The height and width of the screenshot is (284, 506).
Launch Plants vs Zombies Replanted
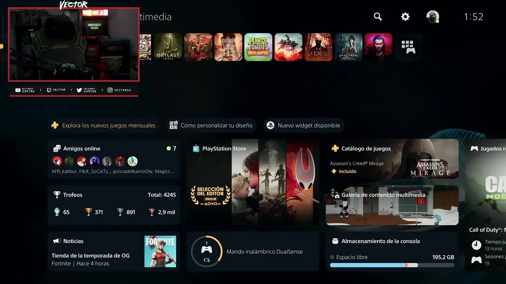coord(258,47)
